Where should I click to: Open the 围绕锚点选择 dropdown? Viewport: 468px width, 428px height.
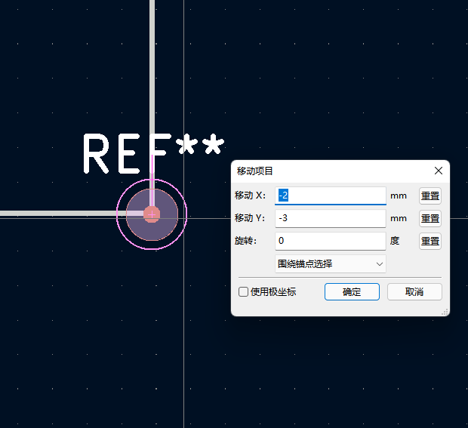click(x=331, y=264)
